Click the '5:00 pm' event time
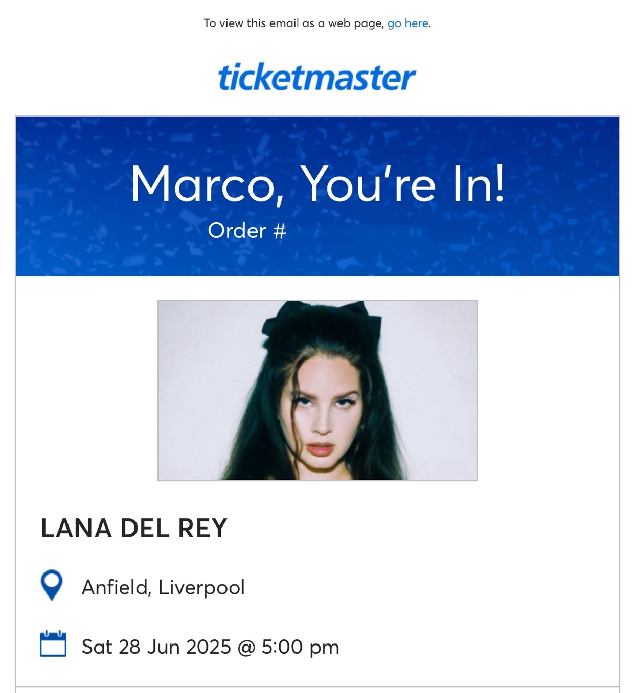Viewport: 635px width, 693px height. [300, 647]
